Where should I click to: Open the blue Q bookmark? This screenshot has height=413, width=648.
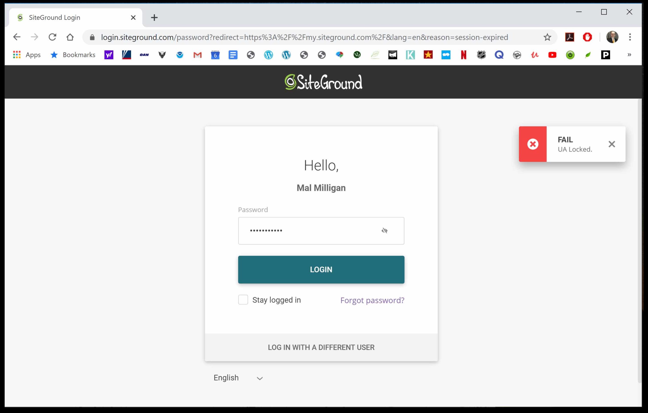pyautogui.click(x=499, y=55)
